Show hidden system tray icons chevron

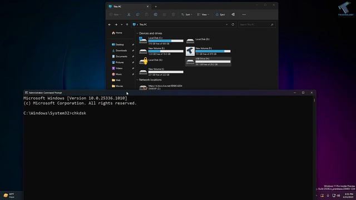tap(317, 196)
